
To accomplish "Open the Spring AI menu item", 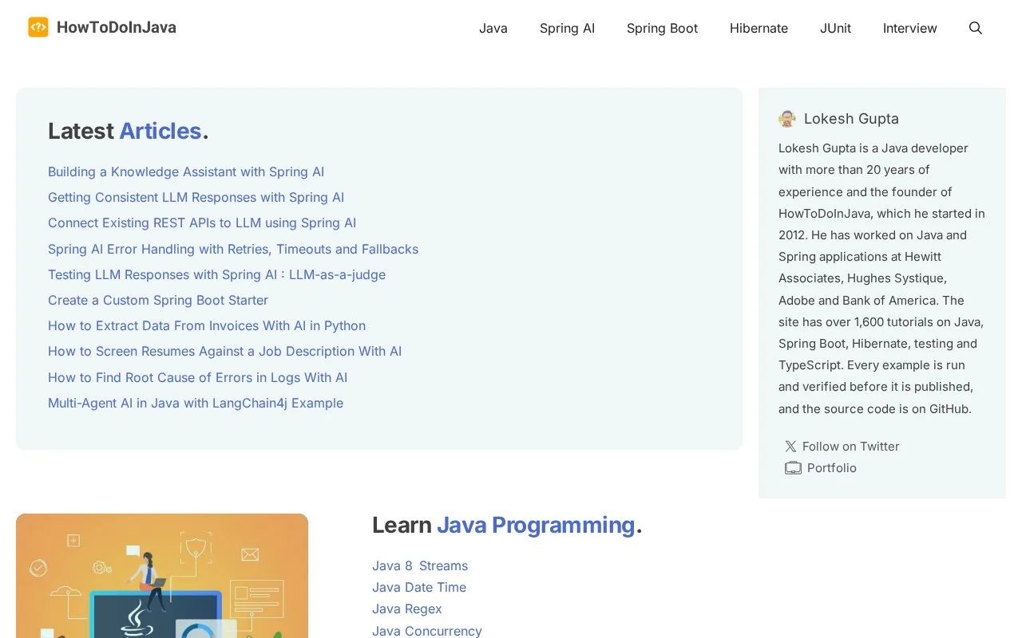I will (x=567, y=28).
